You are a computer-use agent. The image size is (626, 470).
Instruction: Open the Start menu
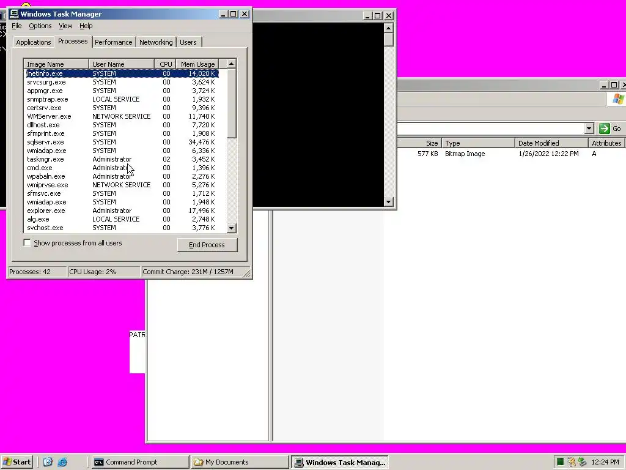pyautogui.click(x=17, y=462)
